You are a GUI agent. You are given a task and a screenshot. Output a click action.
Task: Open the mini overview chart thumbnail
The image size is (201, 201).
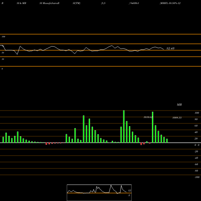tap(99, 193)
